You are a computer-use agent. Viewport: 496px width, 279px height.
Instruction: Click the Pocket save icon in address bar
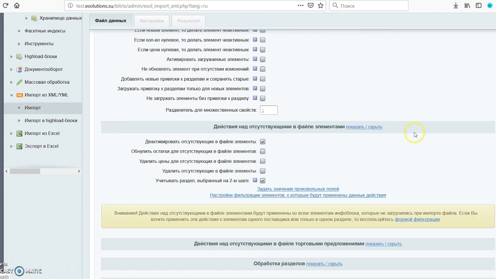pyautogui.click(x=311, y=5)
